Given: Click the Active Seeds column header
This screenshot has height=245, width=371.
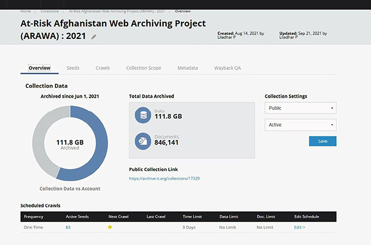Looking at the screenshot, I should click(77, 217).
